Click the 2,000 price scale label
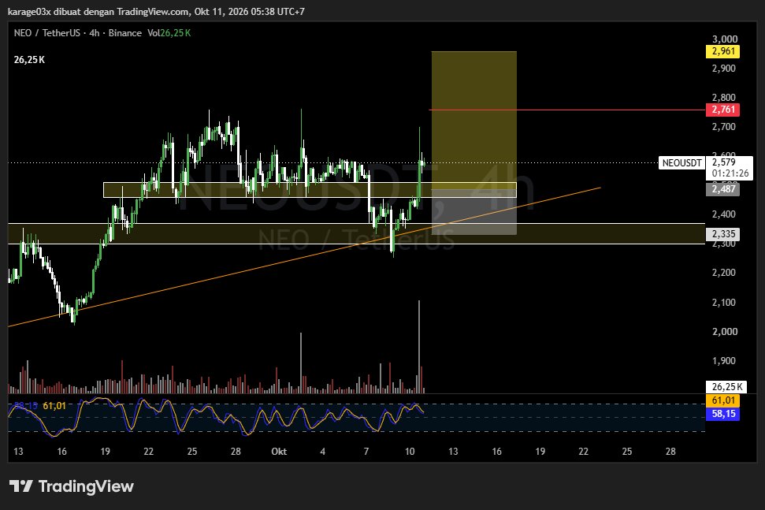Screen dimensions: 765x510 point(725,332)
